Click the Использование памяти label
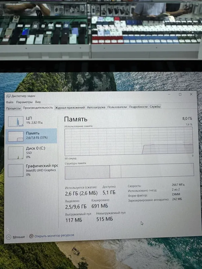 [x=78, y=126]
